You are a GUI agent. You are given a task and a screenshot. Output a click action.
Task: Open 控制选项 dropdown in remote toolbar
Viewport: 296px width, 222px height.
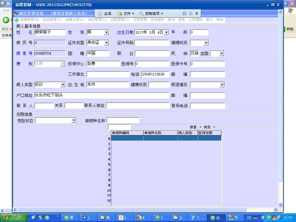pyautogui.click(x=151, y=13)
